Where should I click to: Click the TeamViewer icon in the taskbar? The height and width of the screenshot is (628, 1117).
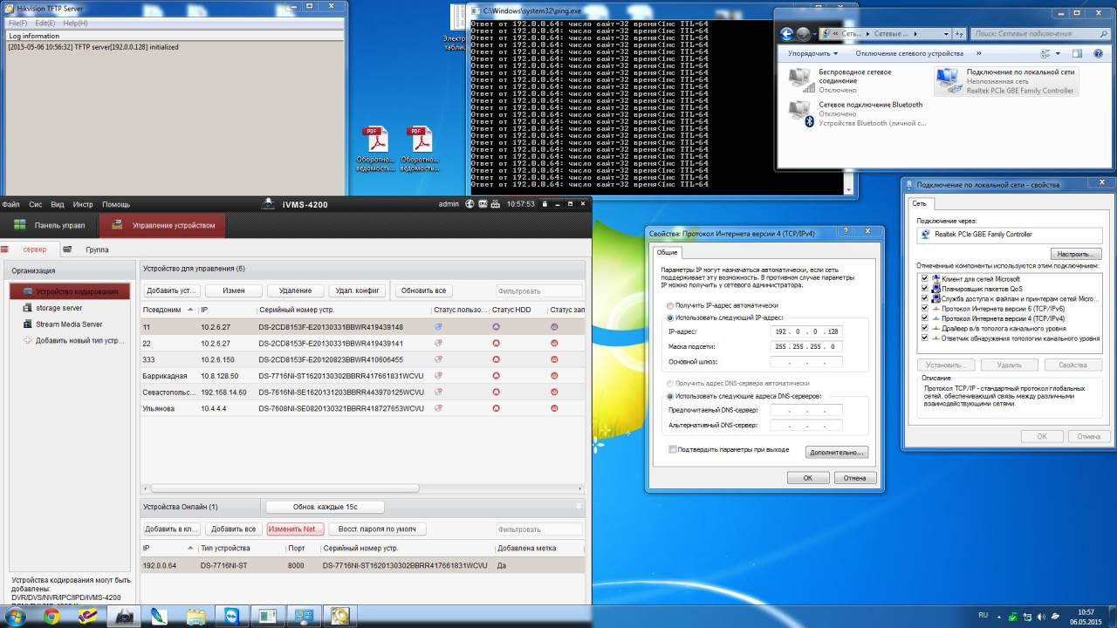230,616
